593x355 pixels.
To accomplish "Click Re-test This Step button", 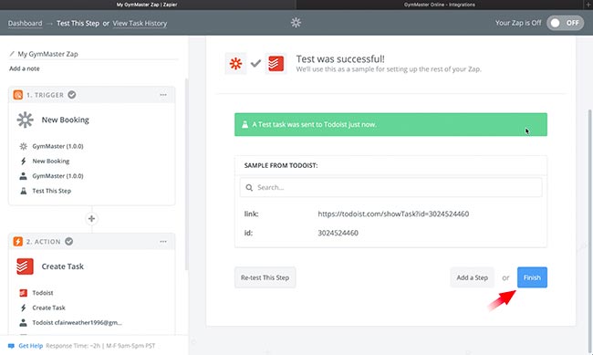I will click(265, 277).
